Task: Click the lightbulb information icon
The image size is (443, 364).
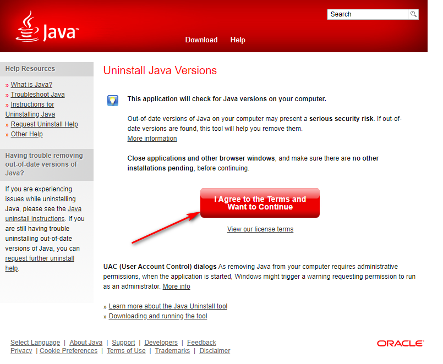Action: [113, 101]
